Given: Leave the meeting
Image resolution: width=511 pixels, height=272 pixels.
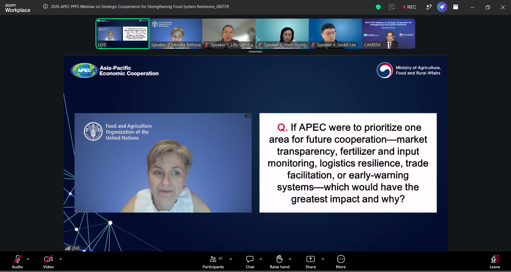Looking at the screenshot, I should coord(495,262).
